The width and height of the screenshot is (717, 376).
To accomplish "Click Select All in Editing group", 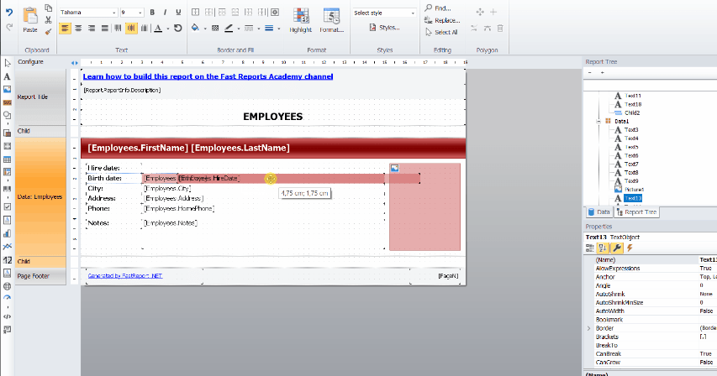I will click(x=440, y=32).
